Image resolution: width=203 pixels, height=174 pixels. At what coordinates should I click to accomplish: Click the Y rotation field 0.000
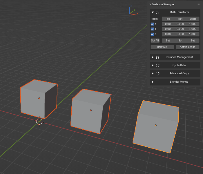(x=180, y=29)
